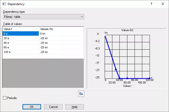Close the Dependency dialog window

coord(163,4)
